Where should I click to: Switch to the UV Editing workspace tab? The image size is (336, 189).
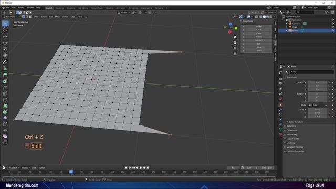(x=83, y=8)
